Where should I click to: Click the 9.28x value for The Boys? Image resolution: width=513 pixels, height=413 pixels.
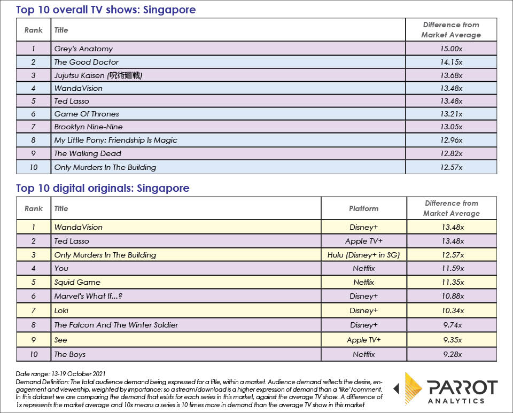click(451, 354)
